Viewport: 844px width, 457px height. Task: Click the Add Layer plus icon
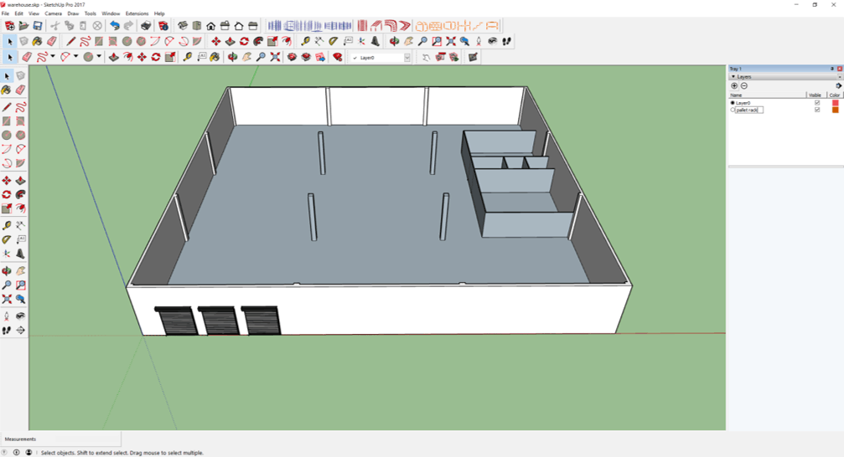coord(734,86)
